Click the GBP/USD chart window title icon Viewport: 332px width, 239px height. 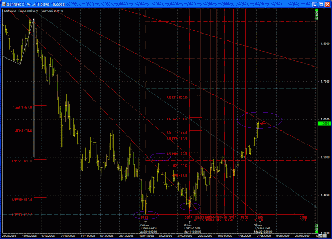coord(3,4)
